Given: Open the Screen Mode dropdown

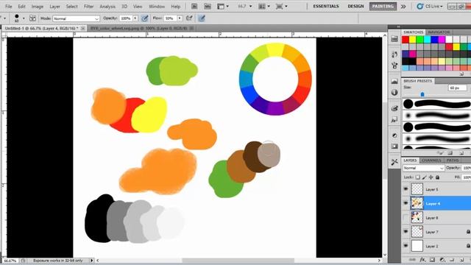Looking at the screenshot, I should 281,7.
